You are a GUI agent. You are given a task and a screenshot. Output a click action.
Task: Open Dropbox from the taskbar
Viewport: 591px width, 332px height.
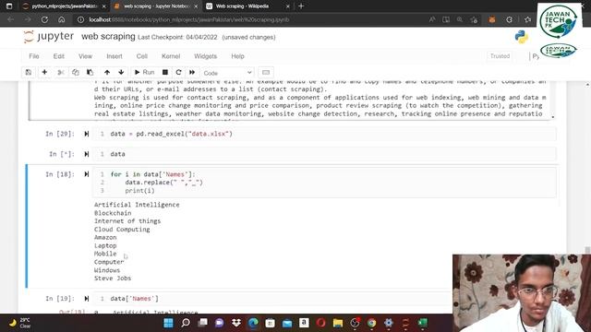pos(236,323)
